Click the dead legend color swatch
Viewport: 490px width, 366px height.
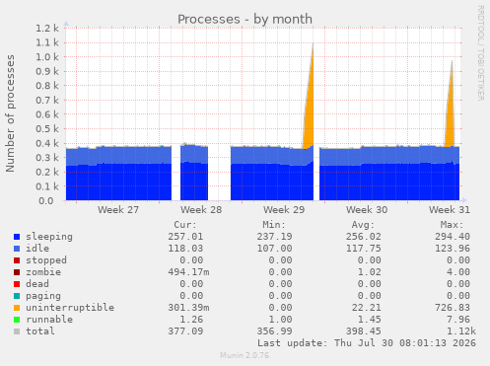coord(17,284)
